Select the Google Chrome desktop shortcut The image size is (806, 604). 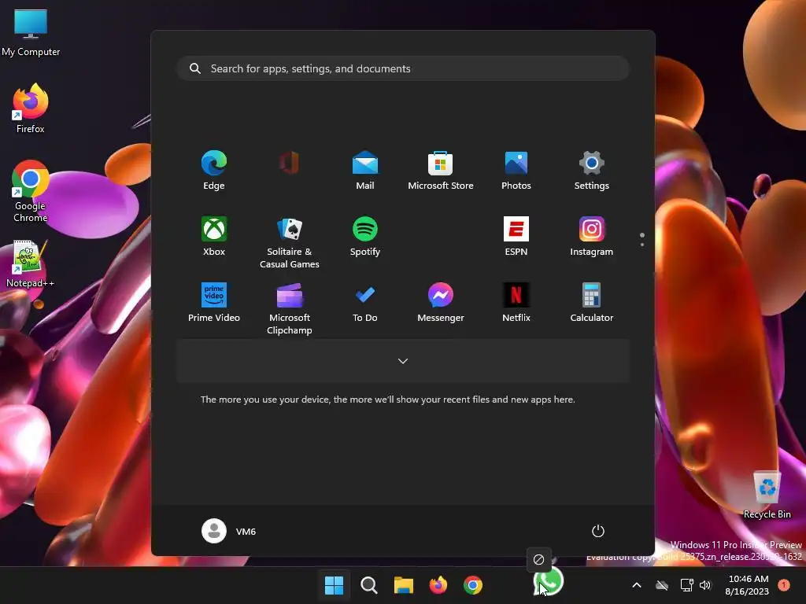pos(31,191)
